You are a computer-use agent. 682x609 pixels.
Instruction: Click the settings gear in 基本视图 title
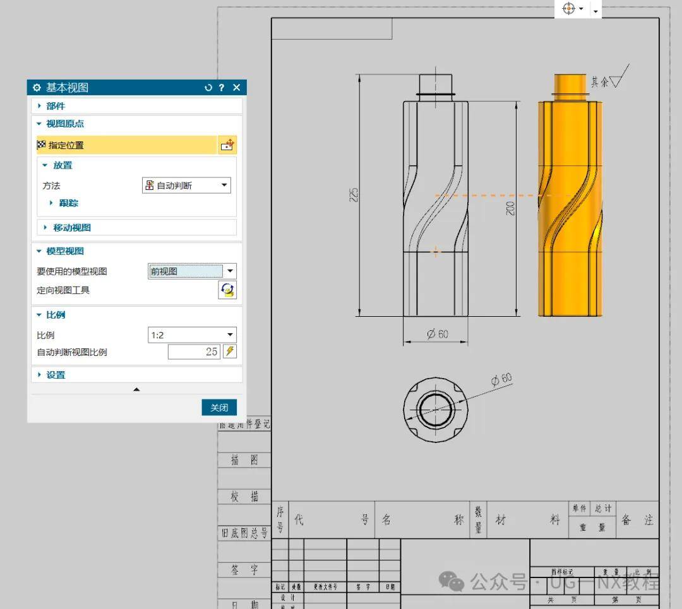pyautogui.click(x=37, y=87)
